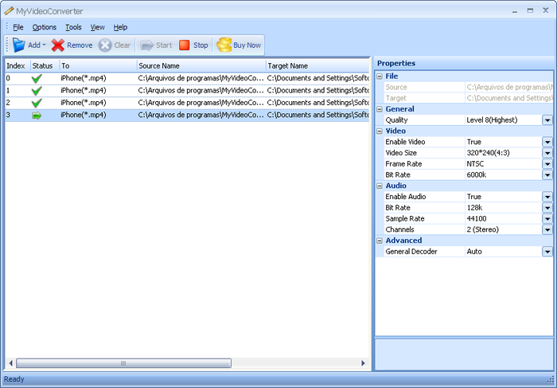Viewport: 557px width, 388px height.
Task: Collapse the Advanced property group
Action: click(380, 241)
